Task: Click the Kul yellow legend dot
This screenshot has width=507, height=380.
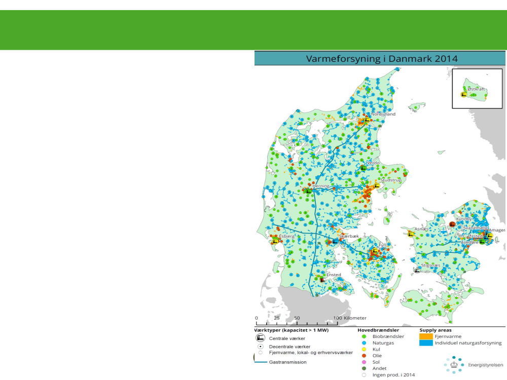Action: point(364,349)
